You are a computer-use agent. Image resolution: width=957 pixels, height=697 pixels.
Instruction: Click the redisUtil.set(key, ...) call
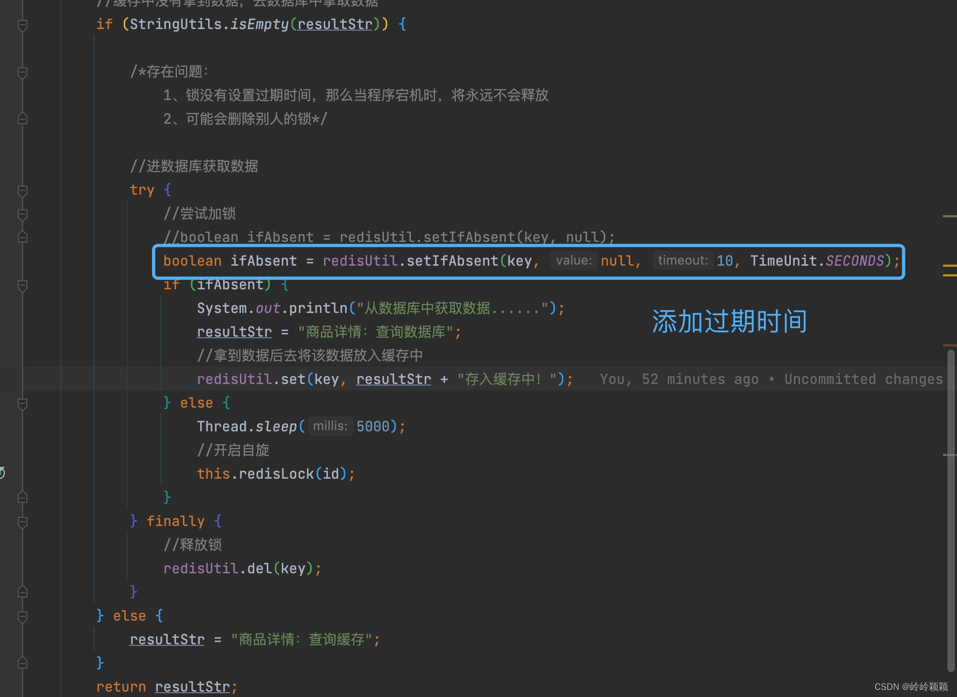click(x=385, y=379)
